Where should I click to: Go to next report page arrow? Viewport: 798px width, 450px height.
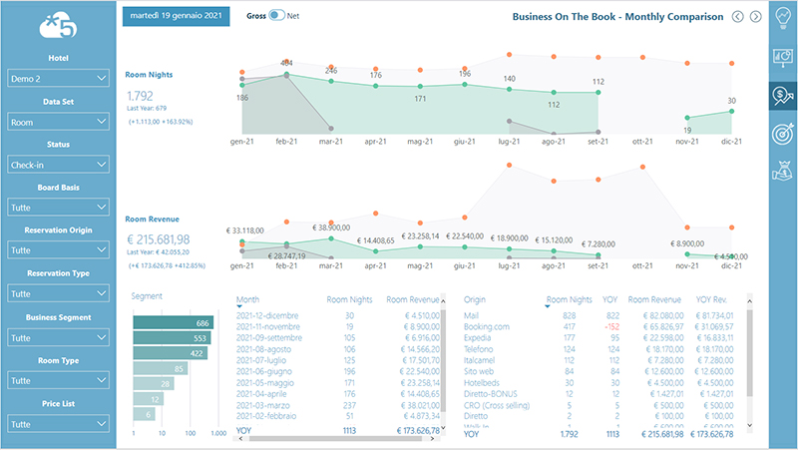756,17
